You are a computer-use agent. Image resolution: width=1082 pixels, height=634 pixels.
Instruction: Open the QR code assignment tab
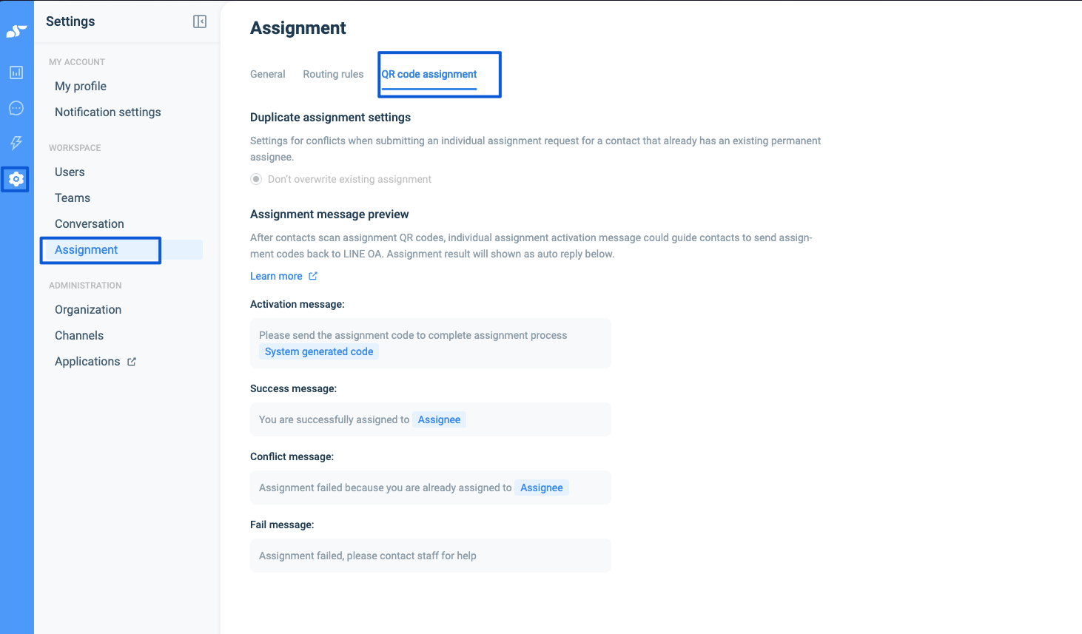pyautogui.click(x=429, y=74)
